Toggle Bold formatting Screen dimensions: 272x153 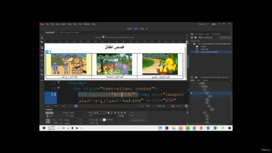(x=108, y=113)
